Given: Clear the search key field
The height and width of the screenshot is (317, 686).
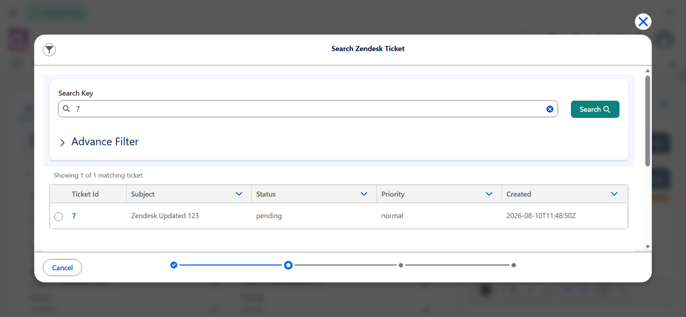Looking at the screenshot, I should click(x=550, y=109).
